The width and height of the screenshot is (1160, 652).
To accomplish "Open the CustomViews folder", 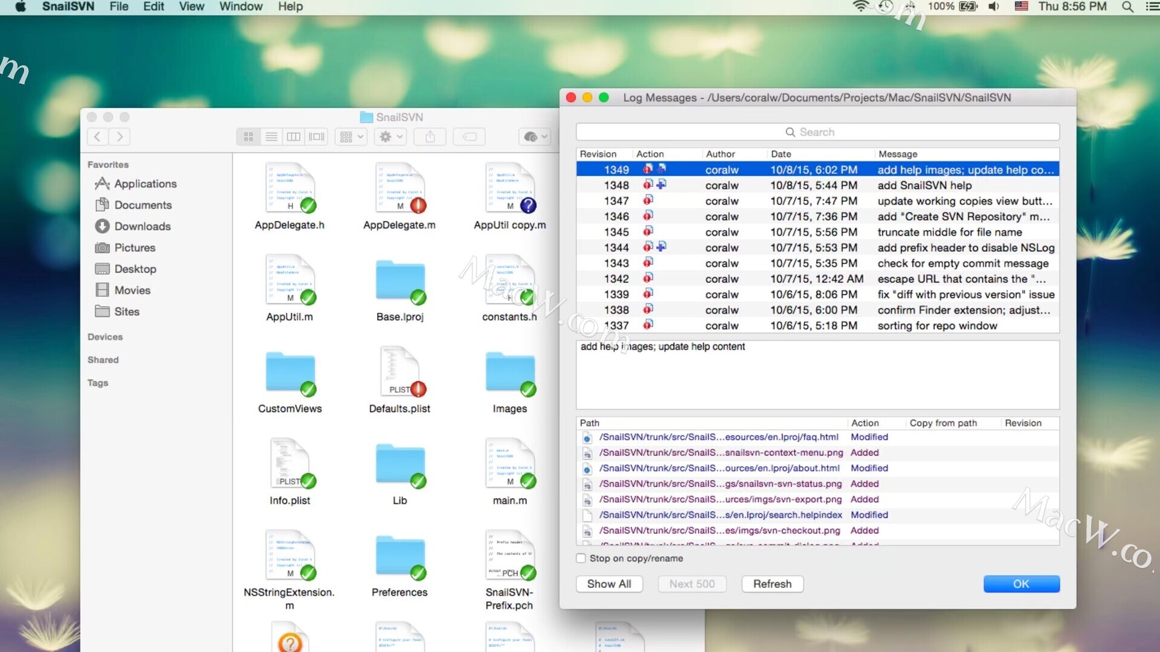I will (x=290, y=372).
